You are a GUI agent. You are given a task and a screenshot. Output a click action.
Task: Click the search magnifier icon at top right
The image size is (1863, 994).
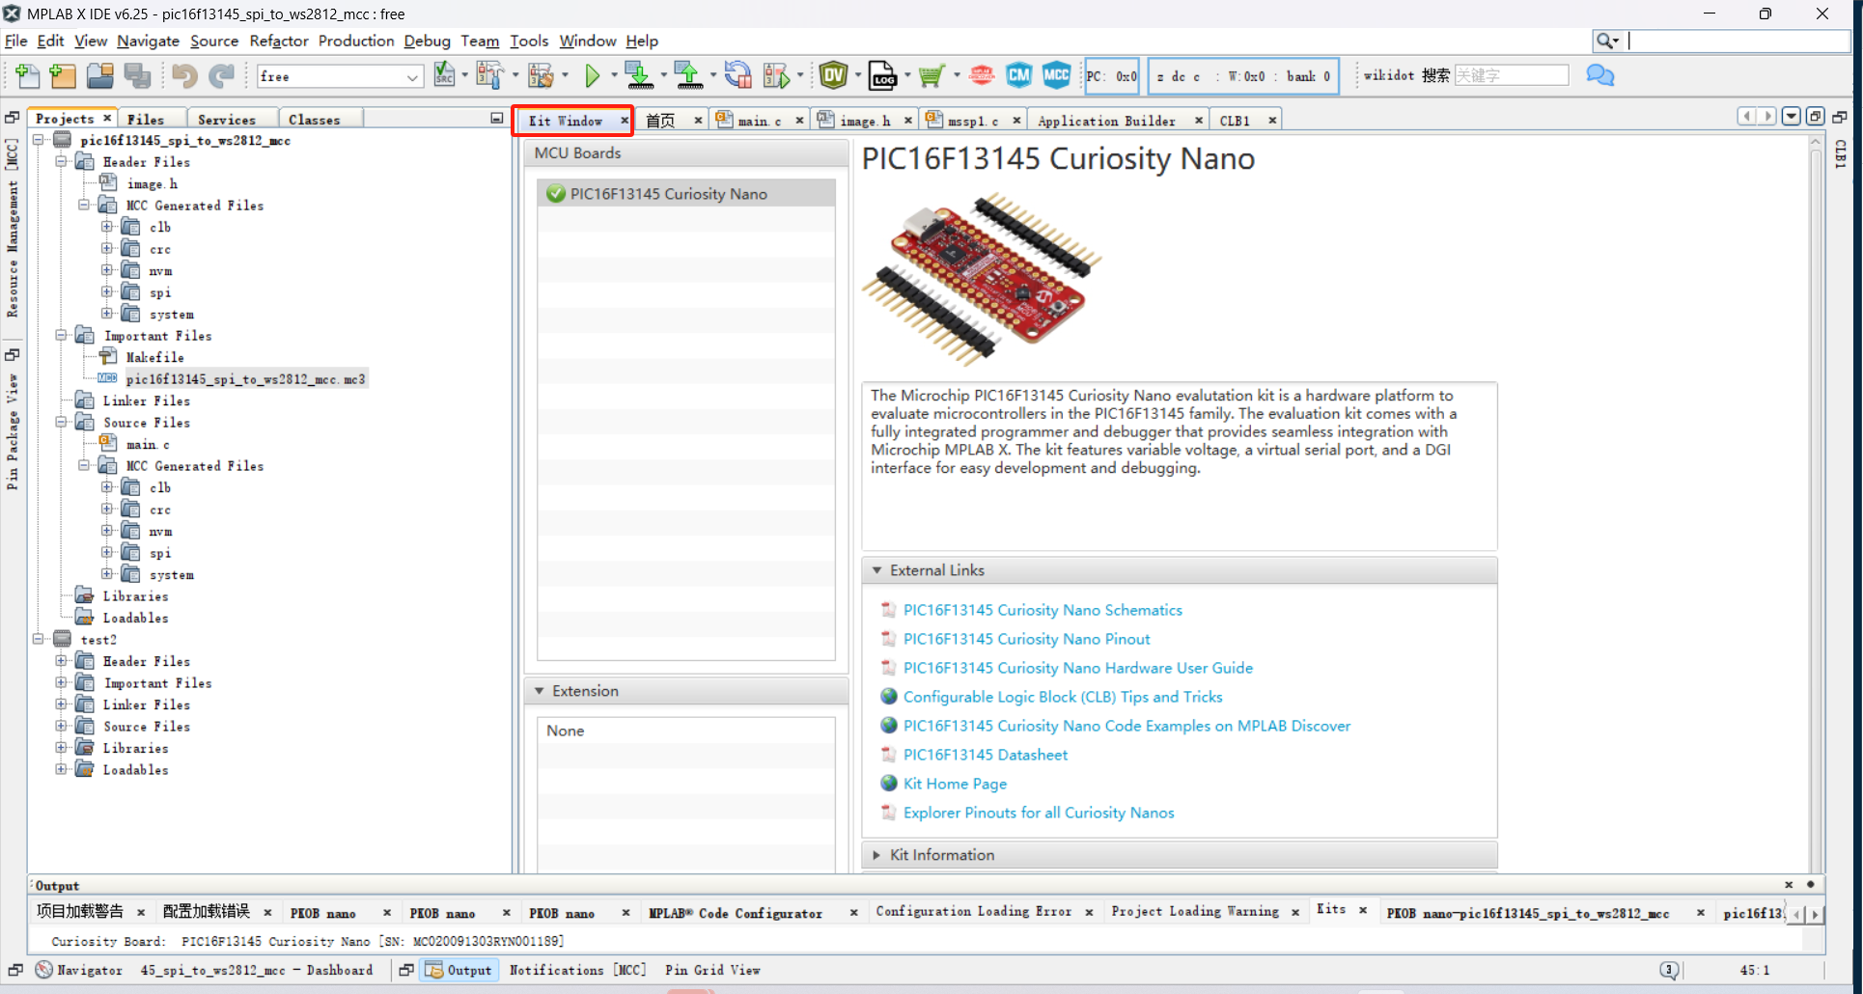1606,41
